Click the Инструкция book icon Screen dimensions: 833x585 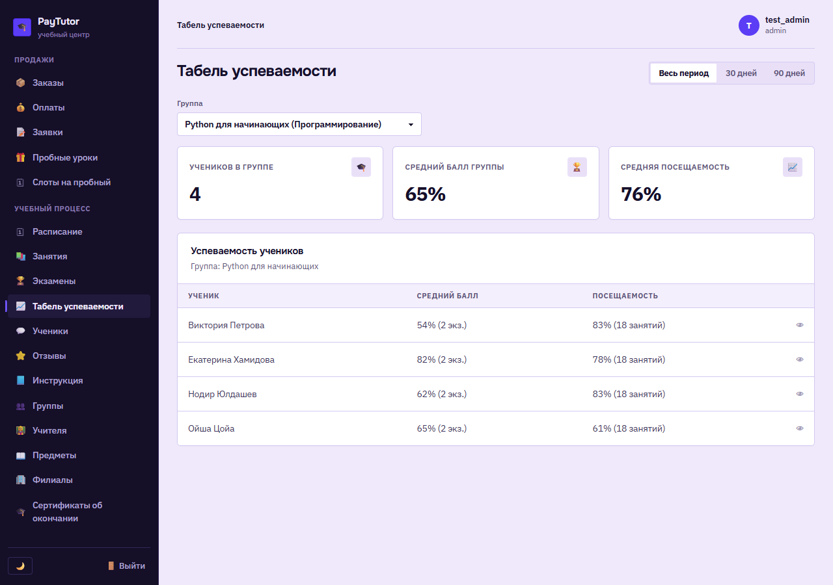pos(21,380)
